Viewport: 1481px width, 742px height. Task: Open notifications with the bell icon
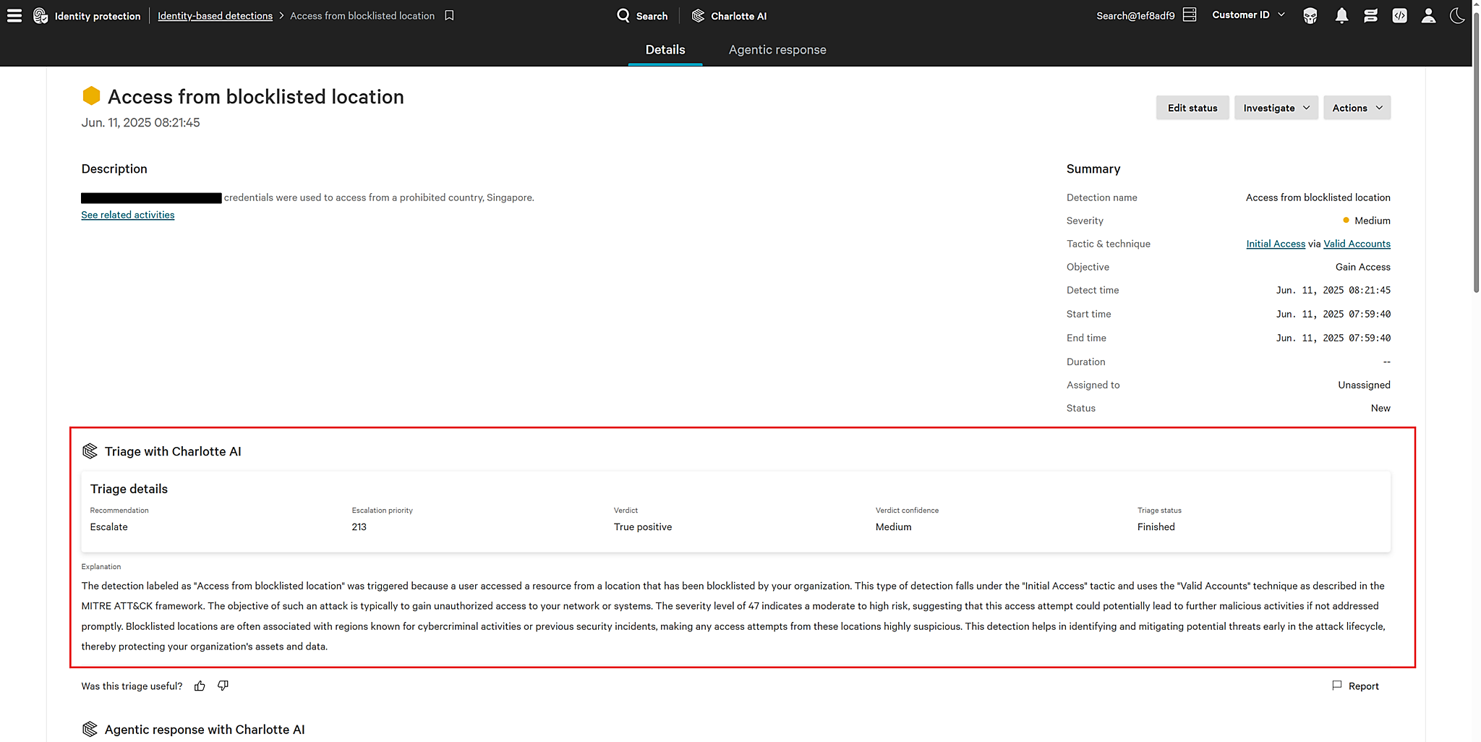tap(1341, 15)
